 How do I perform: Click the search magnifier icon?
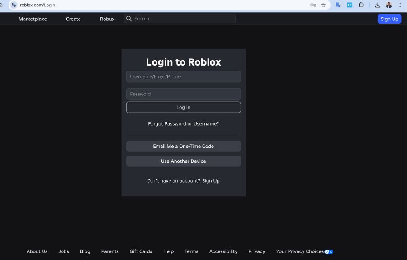(x=129, y=19)
